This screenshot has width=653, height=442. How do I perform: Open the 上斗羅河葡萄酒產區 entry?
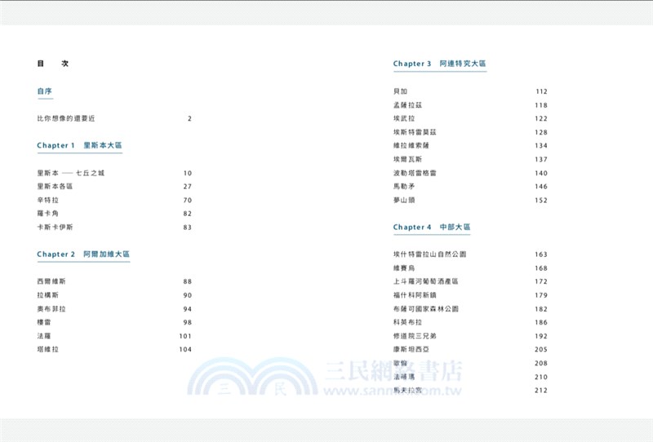click(x=425, y=281)
